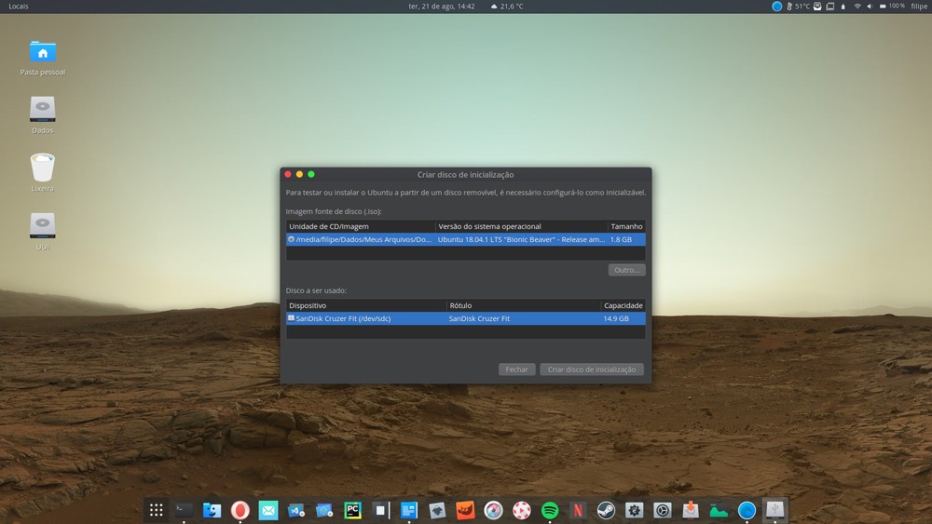Open the applications grid in the dock

click(x=156, y=510)
